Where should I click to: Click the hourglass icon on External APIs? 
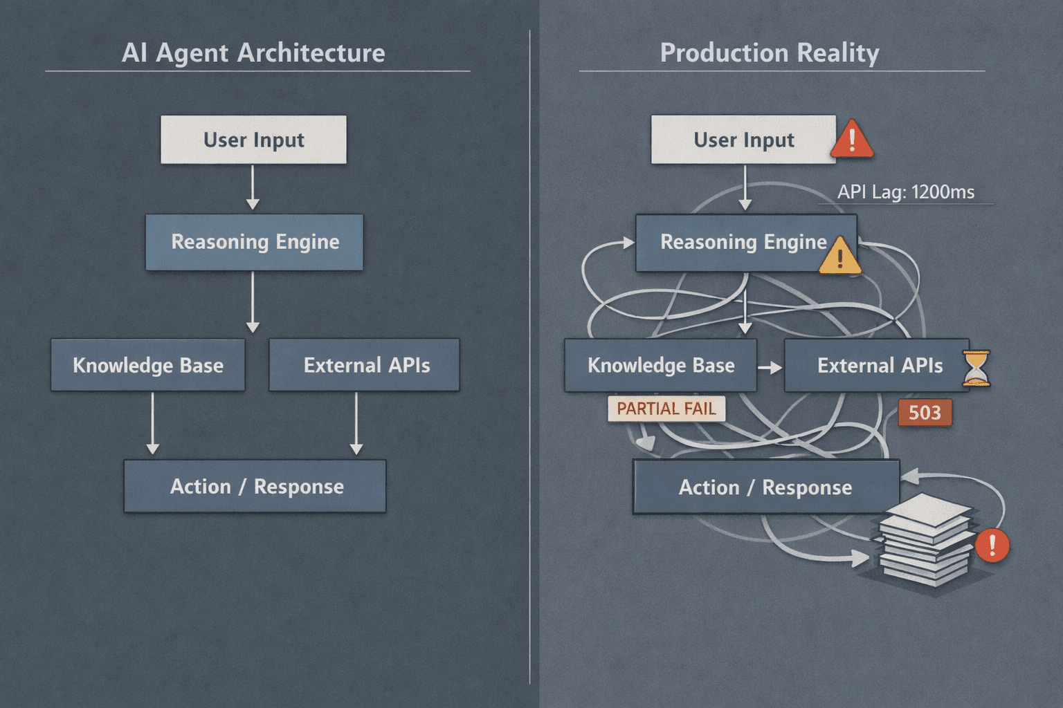976,367
